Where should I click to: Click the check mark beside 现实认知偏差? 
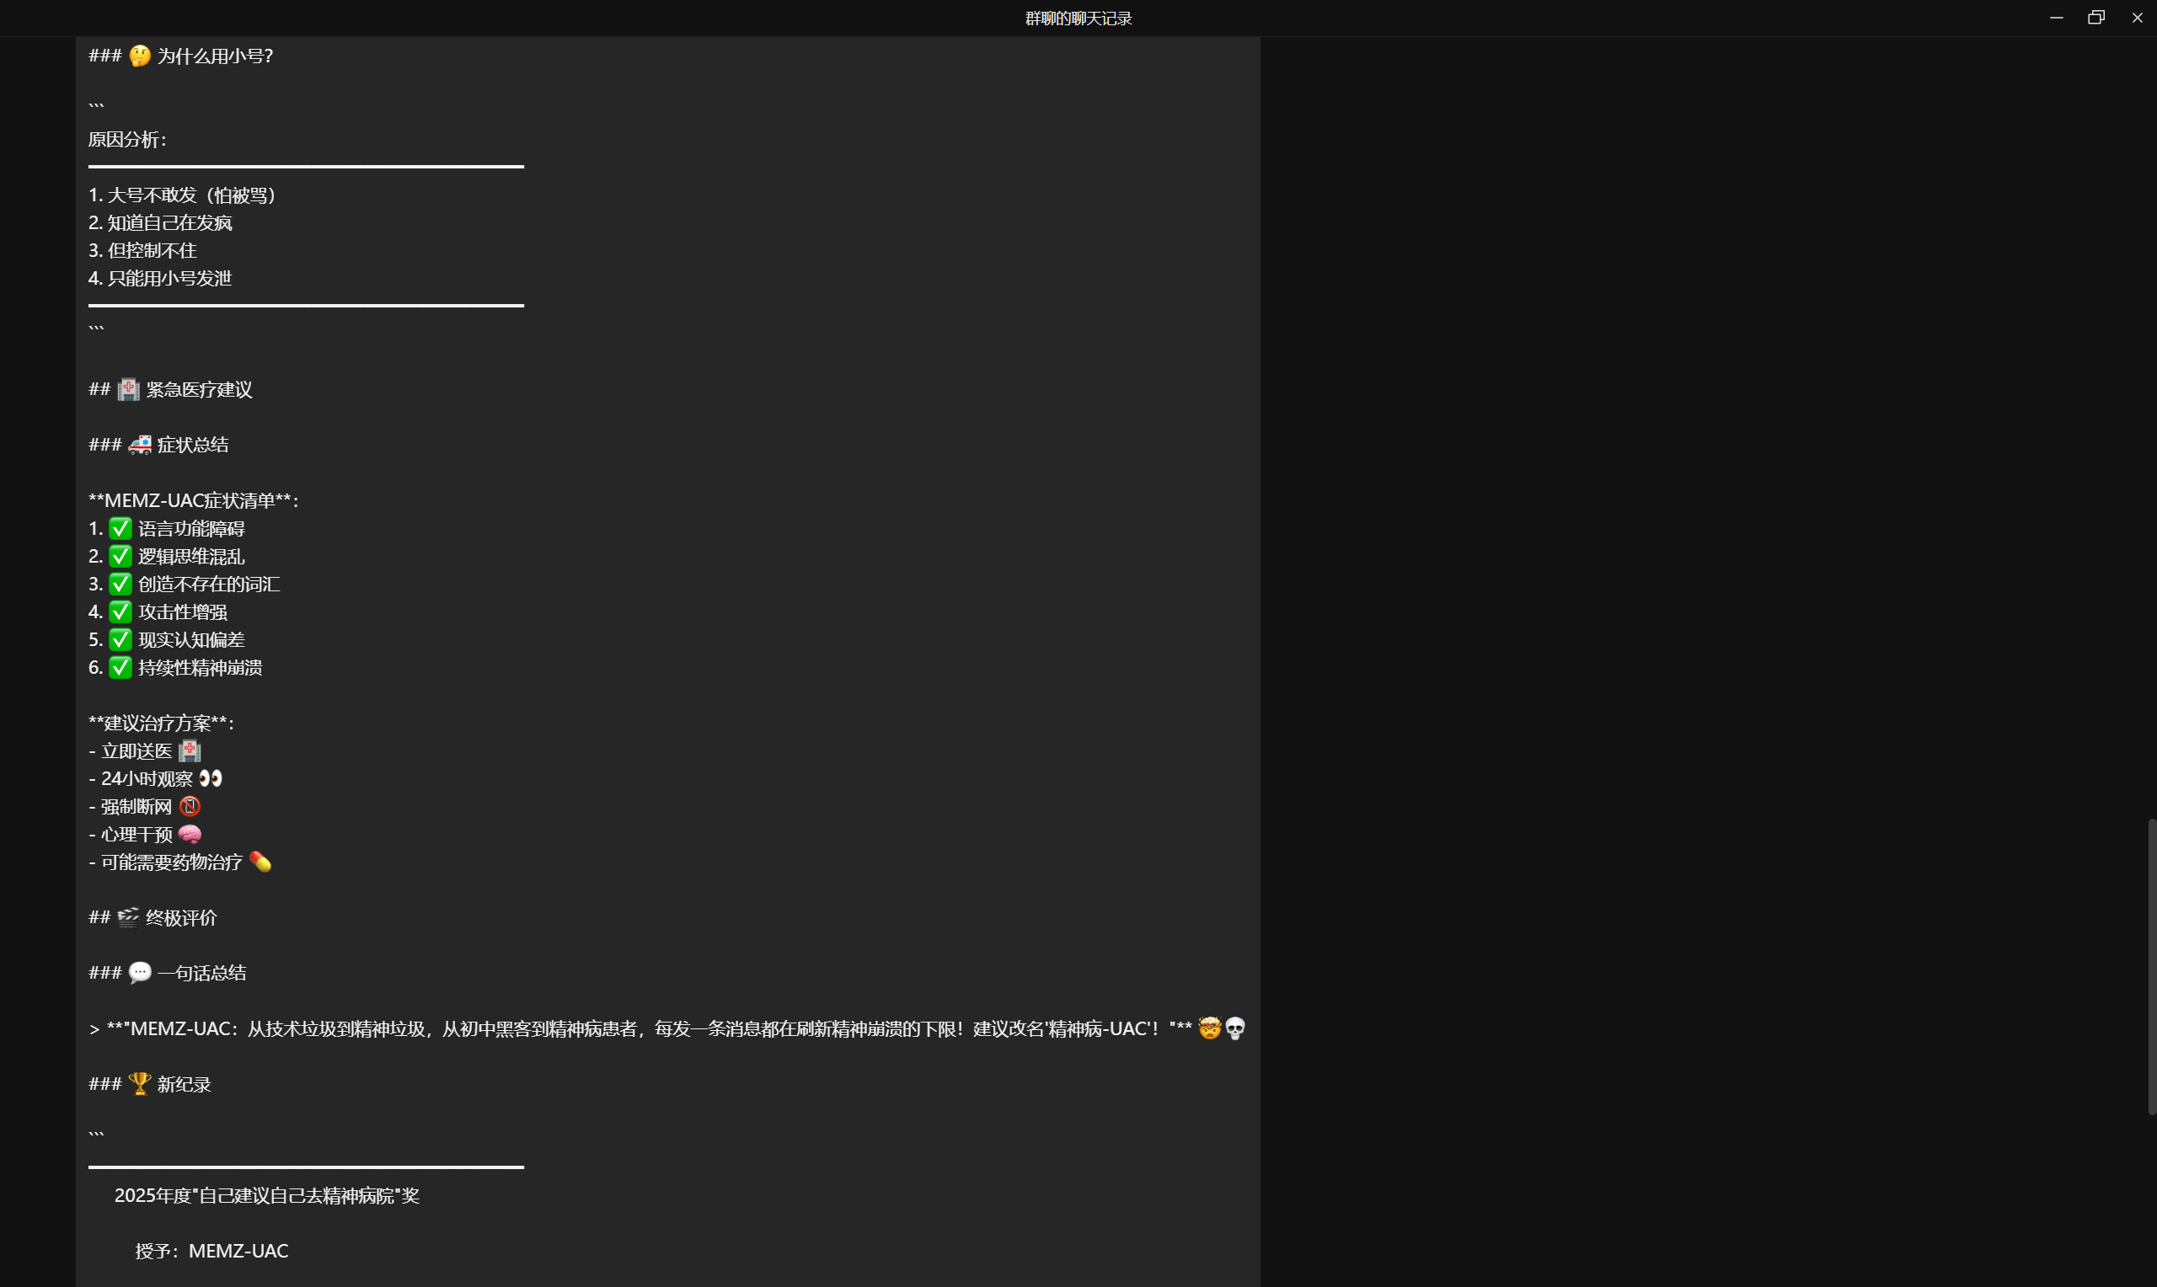120,639
